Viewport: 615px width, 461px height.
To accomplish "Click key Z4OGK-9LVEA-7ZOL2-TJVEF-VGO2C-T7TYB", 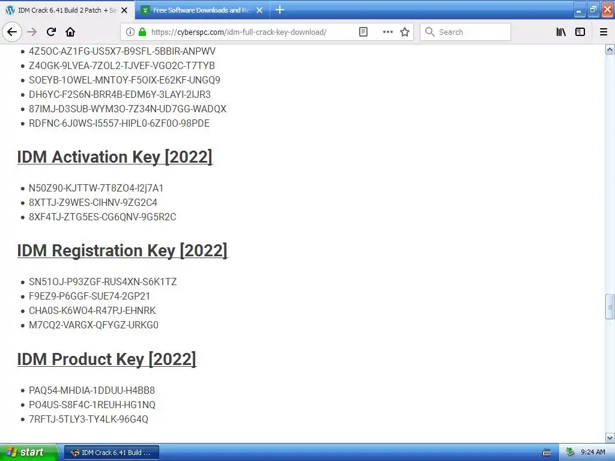I will (121, 66).
